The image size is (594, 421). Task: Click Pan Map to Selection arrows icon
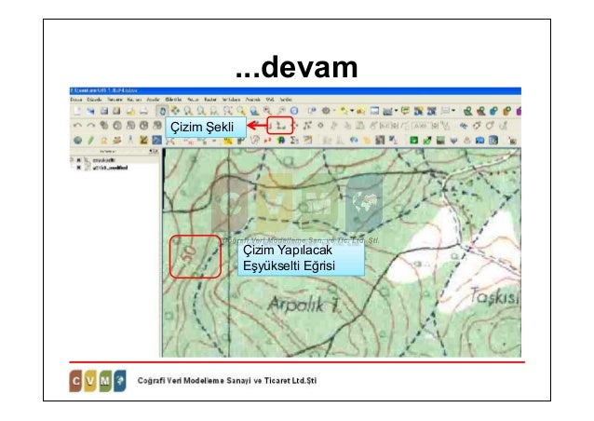(175, 111)
